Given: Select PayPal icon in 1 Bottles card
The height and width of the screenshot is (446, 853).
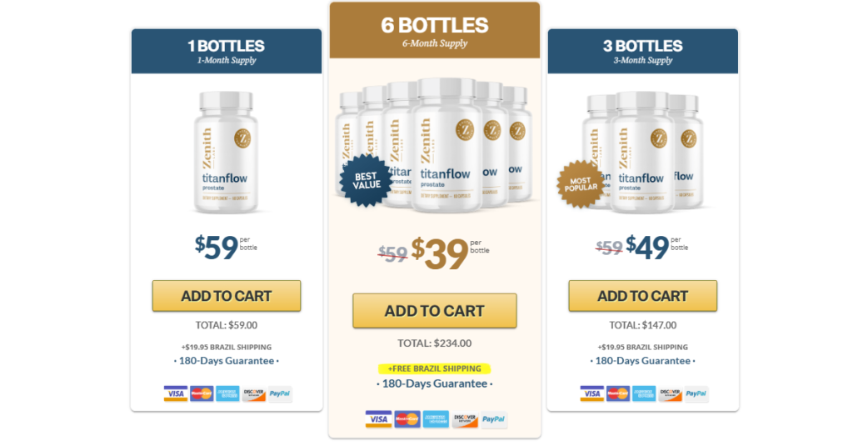Looking at the screenshot, I should tap(280, 393).
